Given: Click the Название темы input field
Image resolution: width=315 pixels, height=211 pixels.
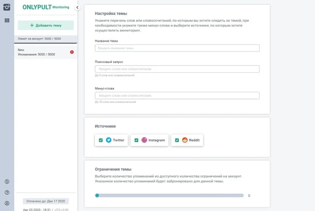Looking at the screenshot, I should [x=177, y=48].
